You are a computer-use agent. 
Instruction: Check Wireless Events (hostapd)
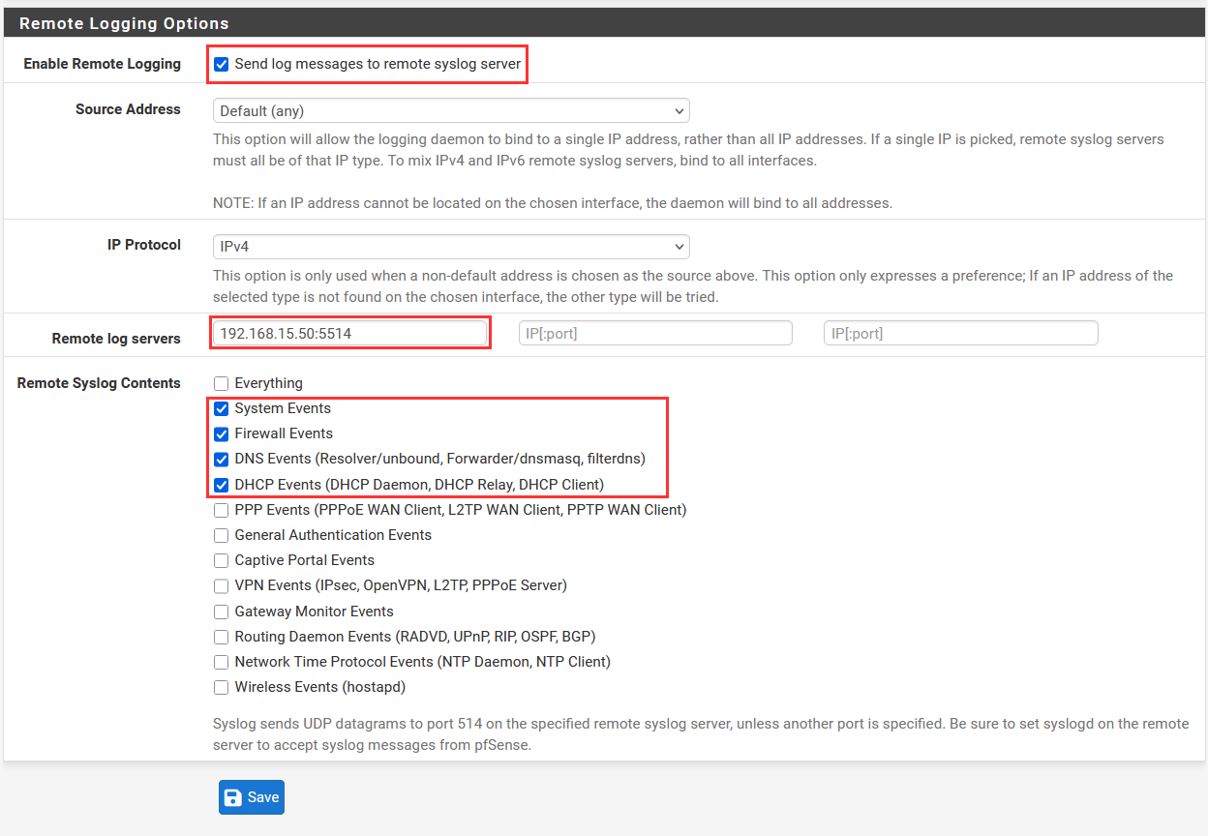pos(222,688)
